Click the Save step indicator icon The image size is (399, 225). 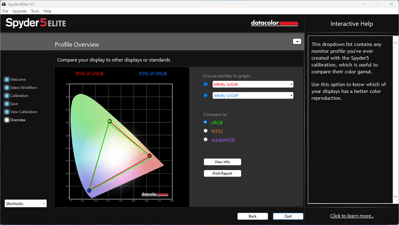pos(7,104)
